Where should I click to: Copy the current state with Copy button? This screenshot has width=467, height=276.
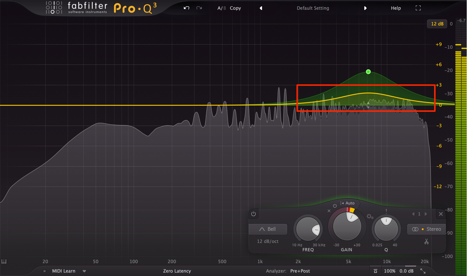tap(235, 8)
